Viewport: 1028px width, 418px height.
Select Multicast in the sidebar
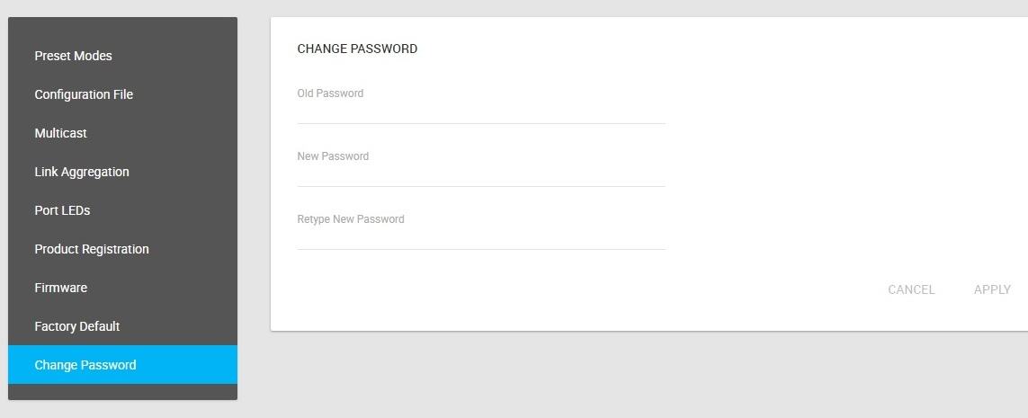(60, 133)
